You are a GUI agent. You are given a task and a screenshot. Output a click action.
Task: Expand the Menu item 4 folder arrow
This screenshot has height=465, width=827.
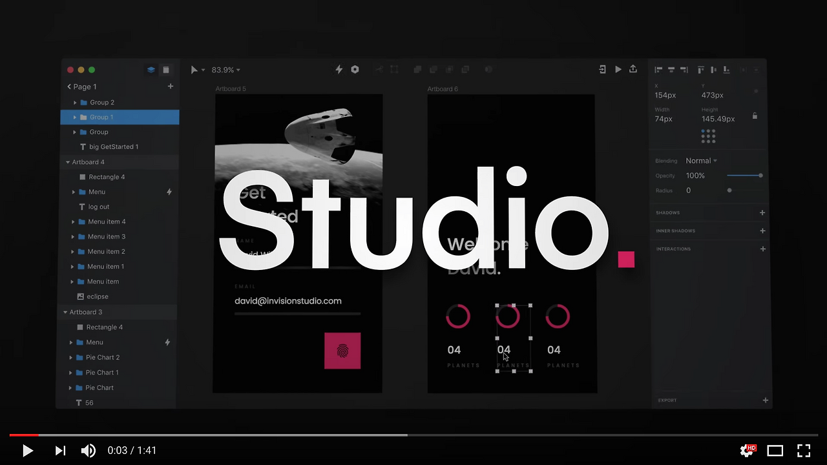pos(74,222)
